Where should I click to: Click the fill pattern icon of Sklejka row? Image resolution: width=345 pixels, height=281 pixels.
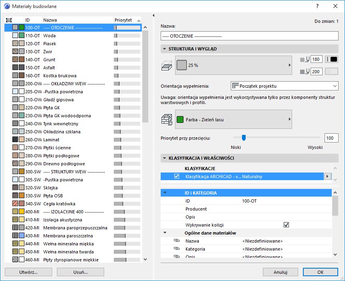coord(15,188)
